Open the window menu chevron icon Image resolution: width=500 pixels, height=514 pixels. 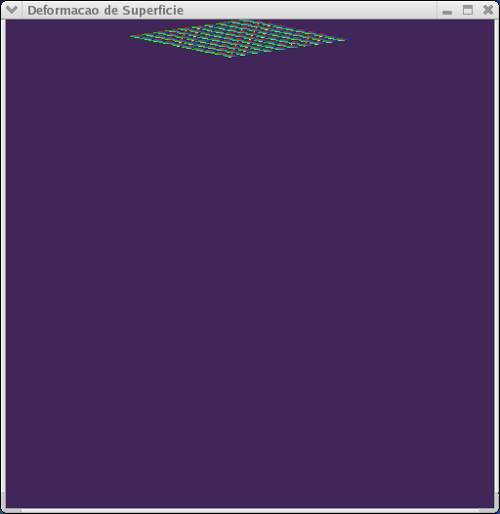pos(12,10)
